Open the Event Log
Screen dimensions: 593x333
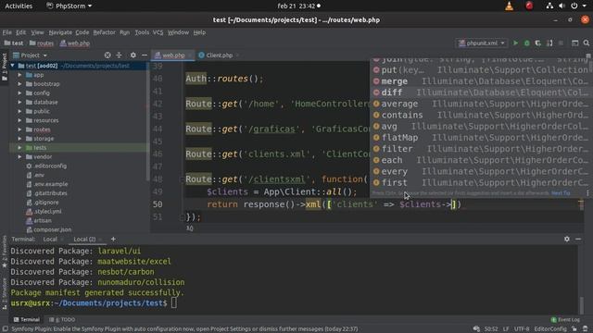coord(565,320)
